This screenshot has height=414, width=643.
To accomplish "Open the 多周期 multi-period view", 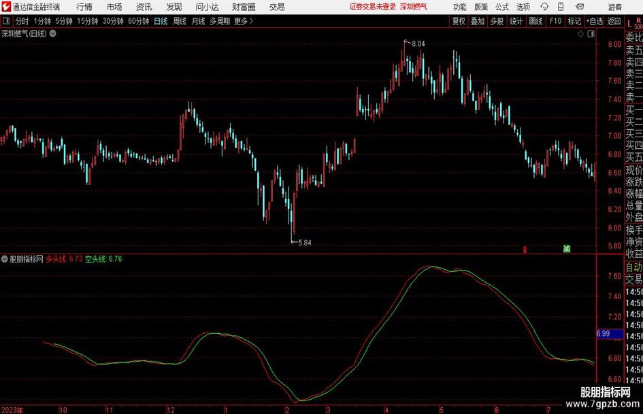I will 220,21.
